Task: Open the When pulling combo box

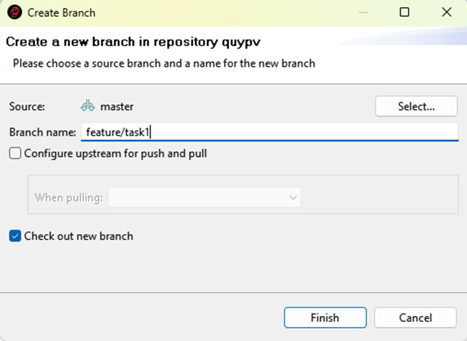Action: 204,198
